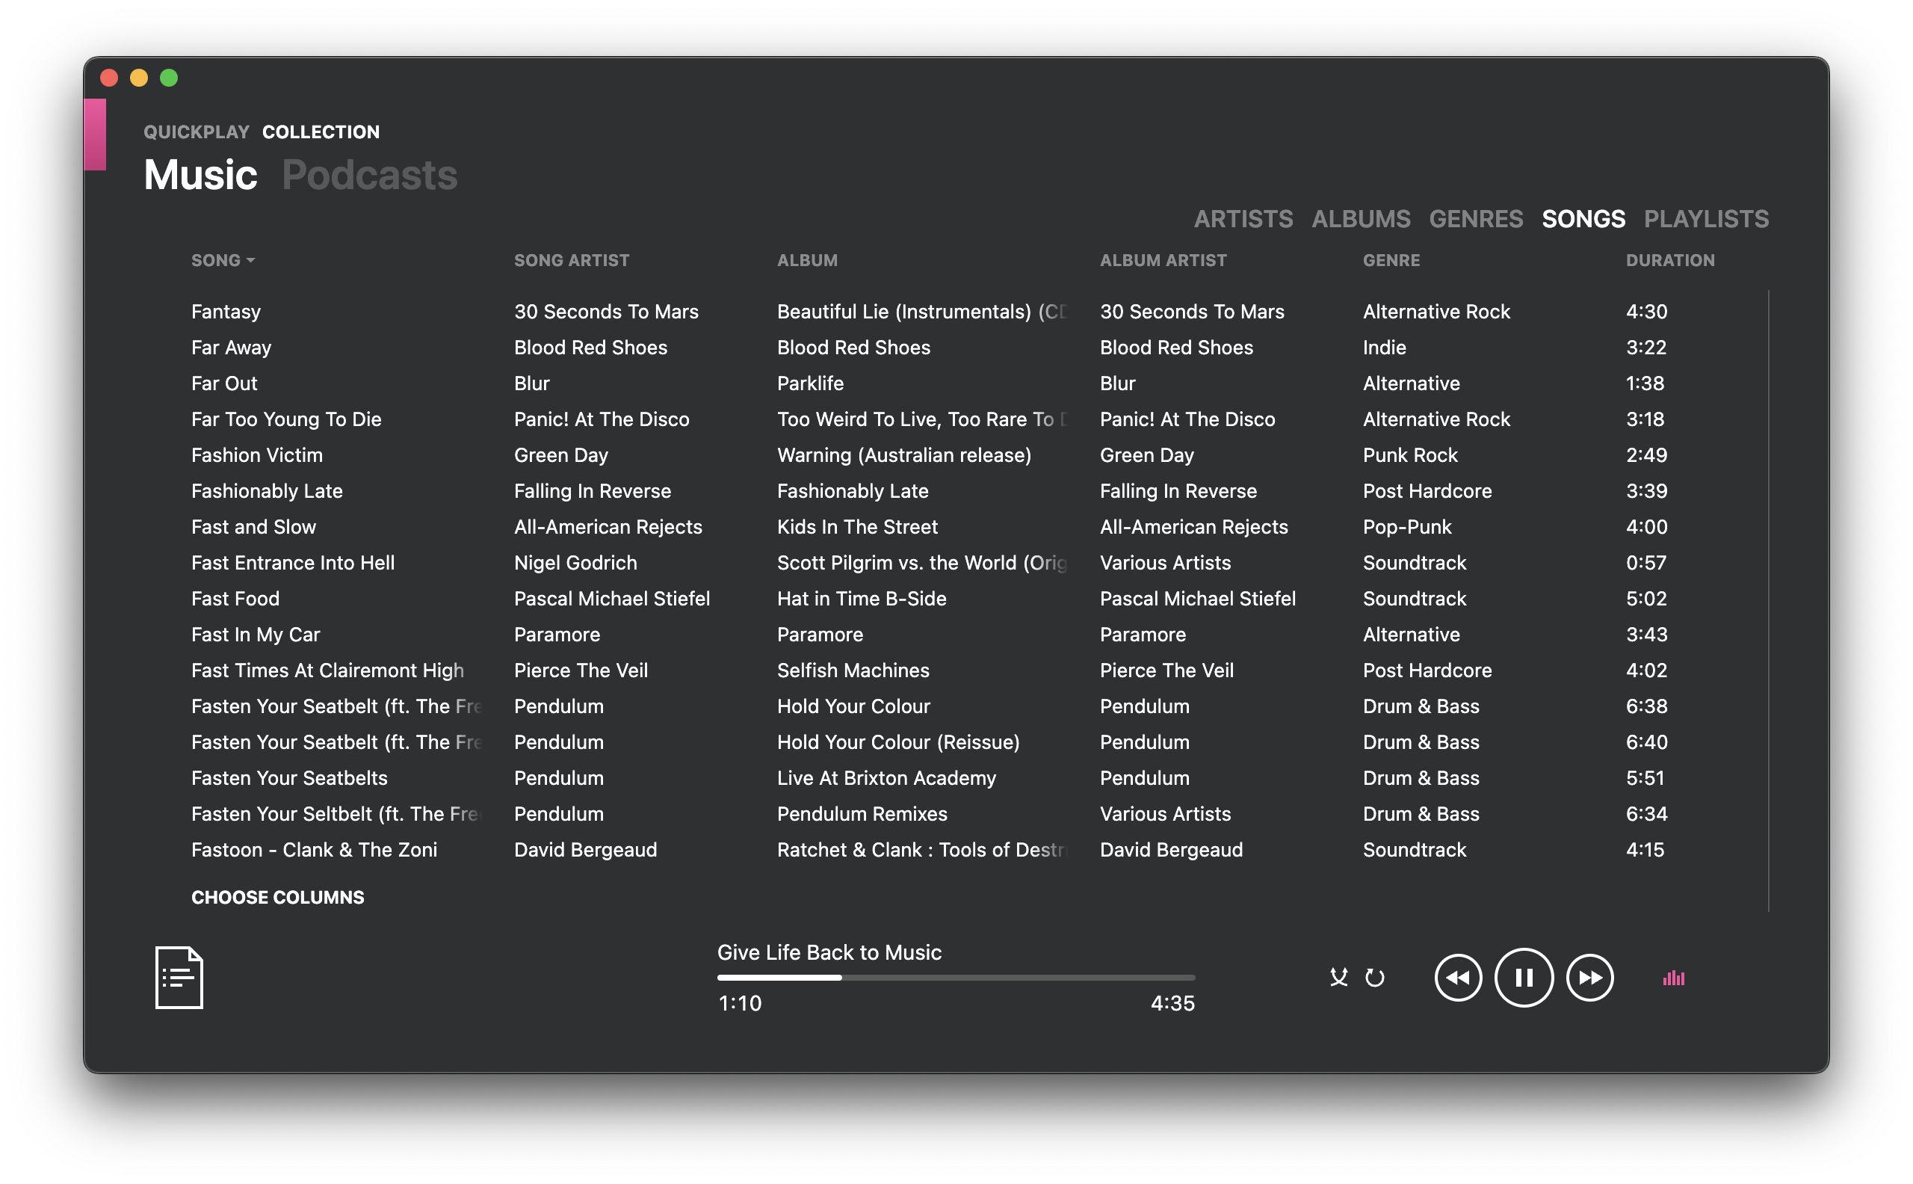The width and height of the screenshot is (1913, 1184).
Task: Click the album Pendulum Remixes
Action: tap(862, 815)
